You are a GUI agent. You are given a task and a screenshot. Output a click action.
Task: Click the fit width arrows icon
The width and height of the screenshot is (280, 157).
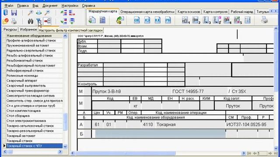(x=39, y=13)
